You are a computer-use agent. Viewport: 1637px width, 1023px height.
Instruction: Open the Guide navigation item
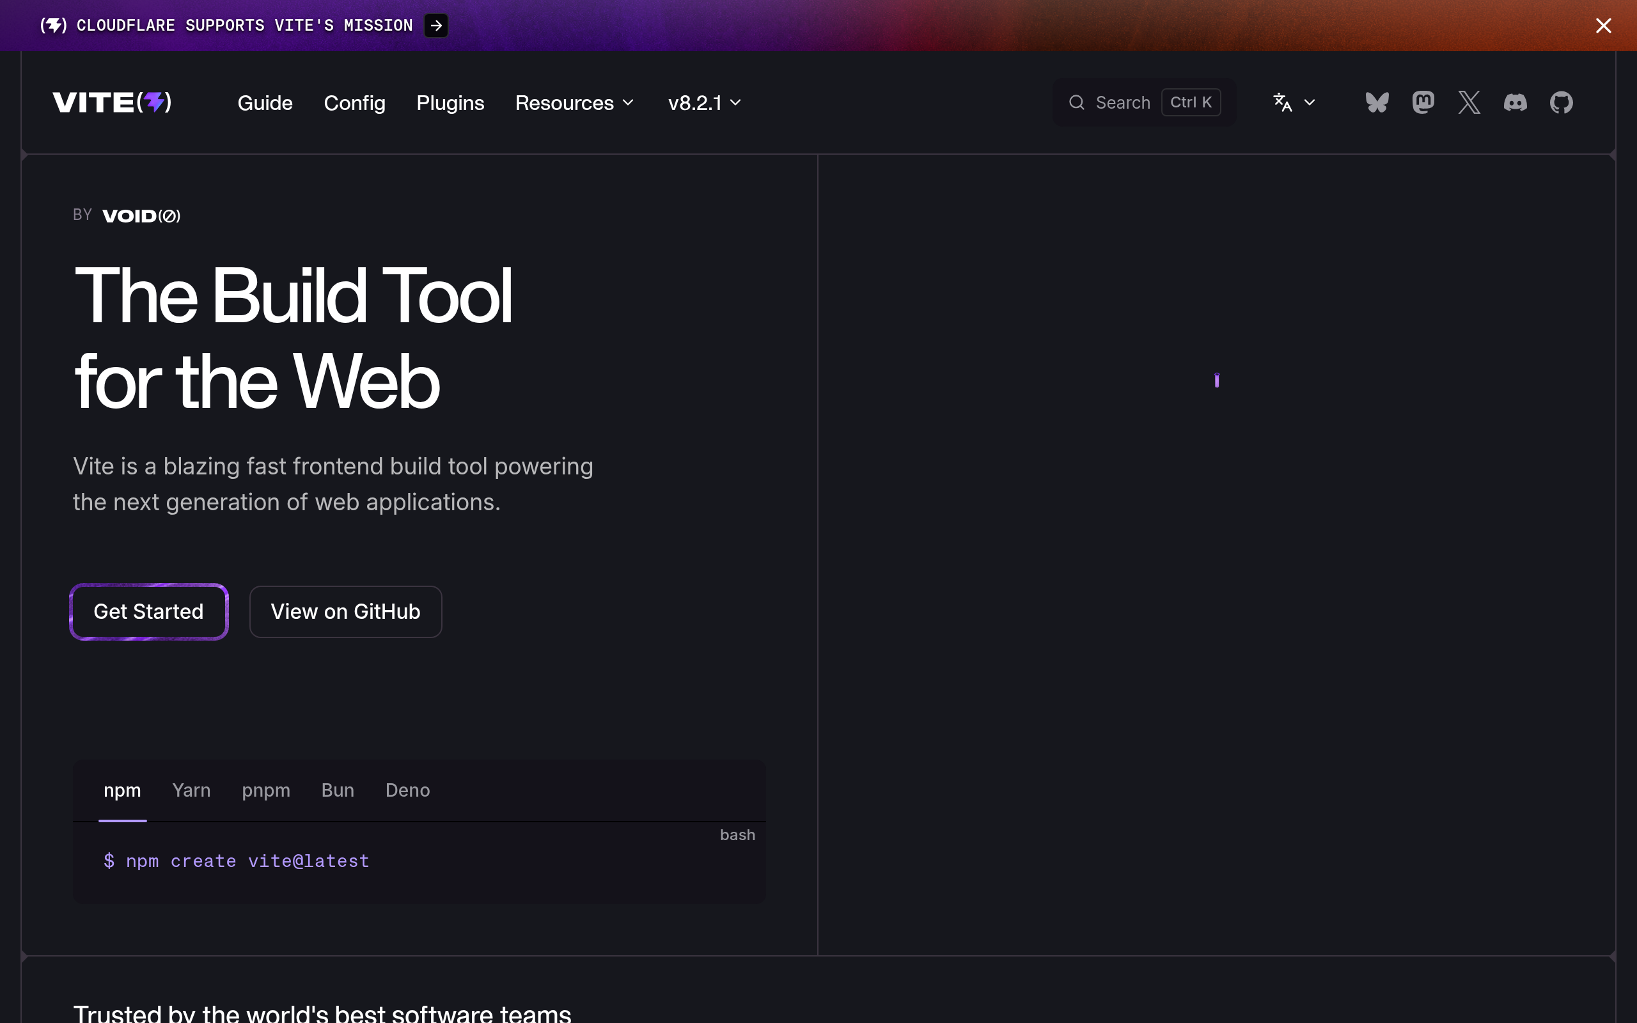(265, 103)
